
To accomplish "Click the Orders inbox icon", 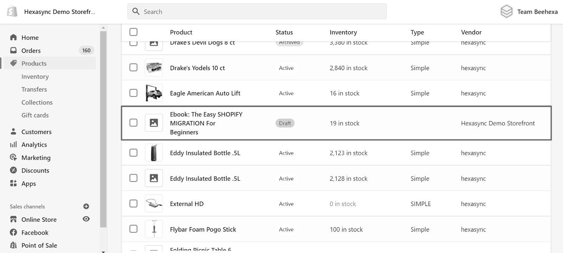I will (x=13, y=50).
